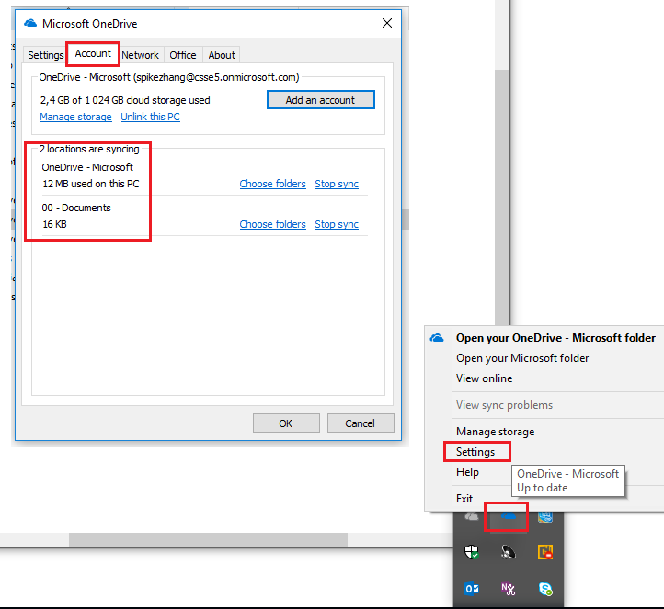Click OneNote clipper tray icon

coord(508,588)
